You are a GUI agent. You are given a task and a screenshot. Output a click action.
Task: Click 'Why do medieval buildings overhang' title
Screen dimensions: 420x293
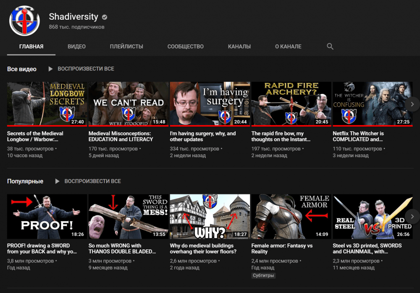click(x=203, y=249)
